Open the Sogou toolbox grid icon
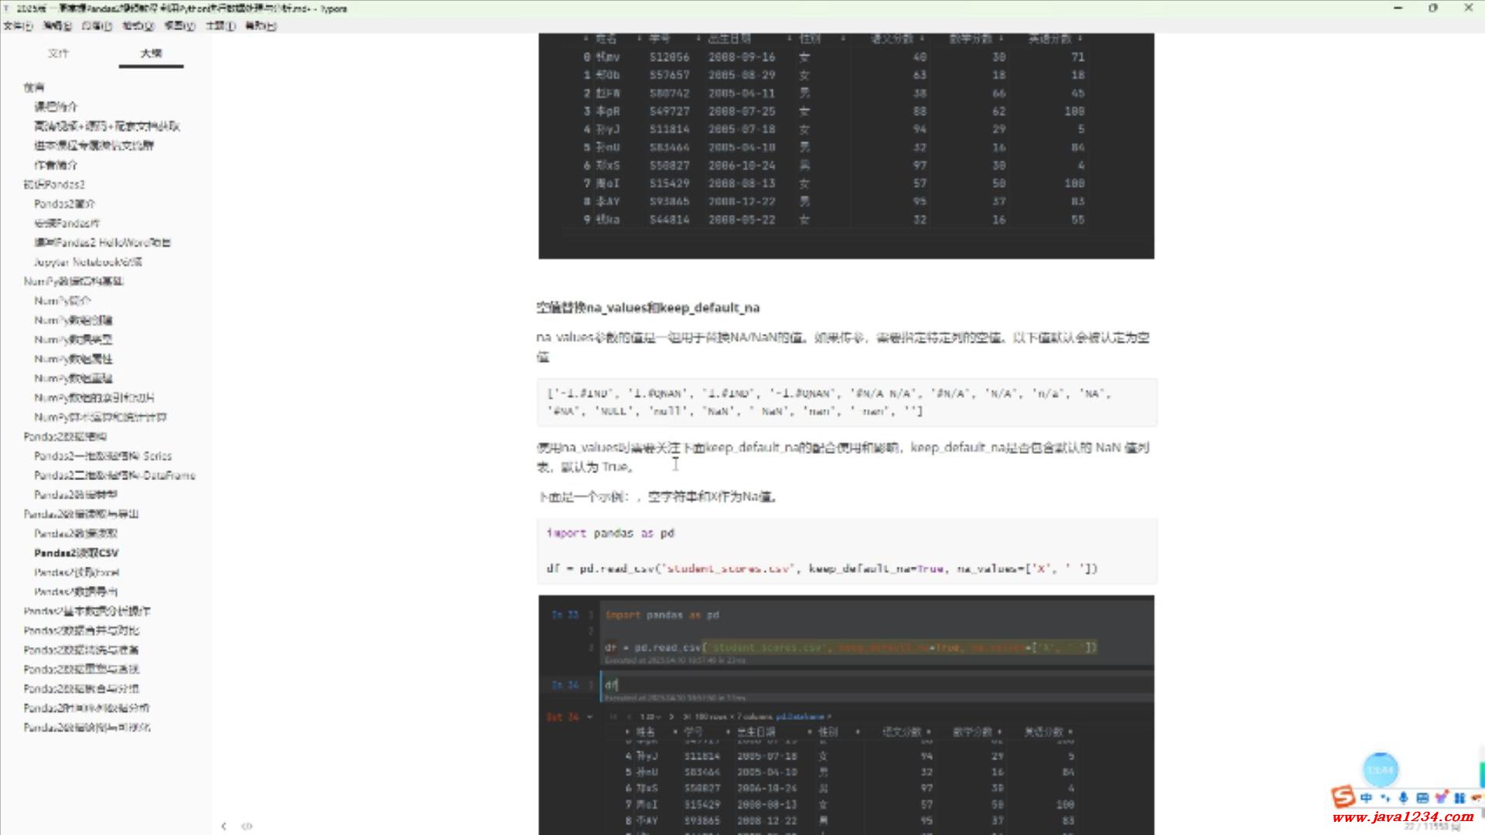Screen dimensions: 1485x835 [1459, 797]
